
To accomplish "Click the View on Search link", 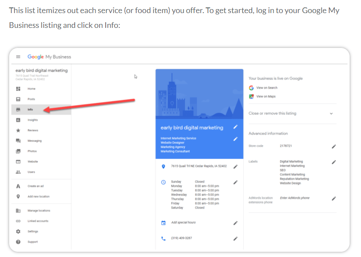I will click(x=268, y=88).
